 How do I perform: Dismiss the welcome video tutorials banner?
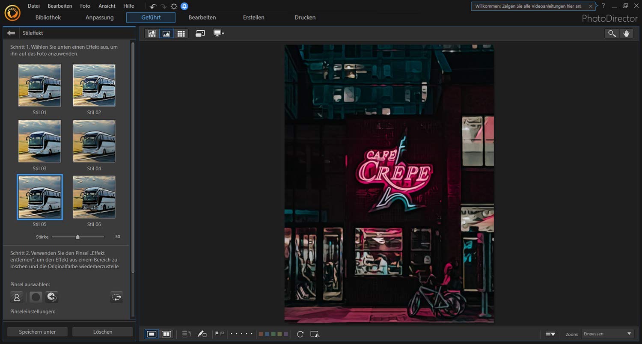tap(591, 6)
